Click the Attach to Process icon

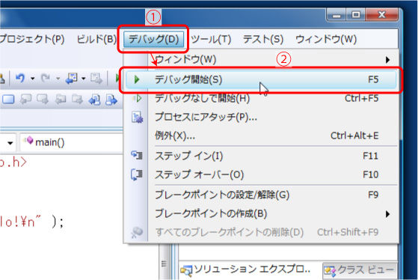pos(138,118)
